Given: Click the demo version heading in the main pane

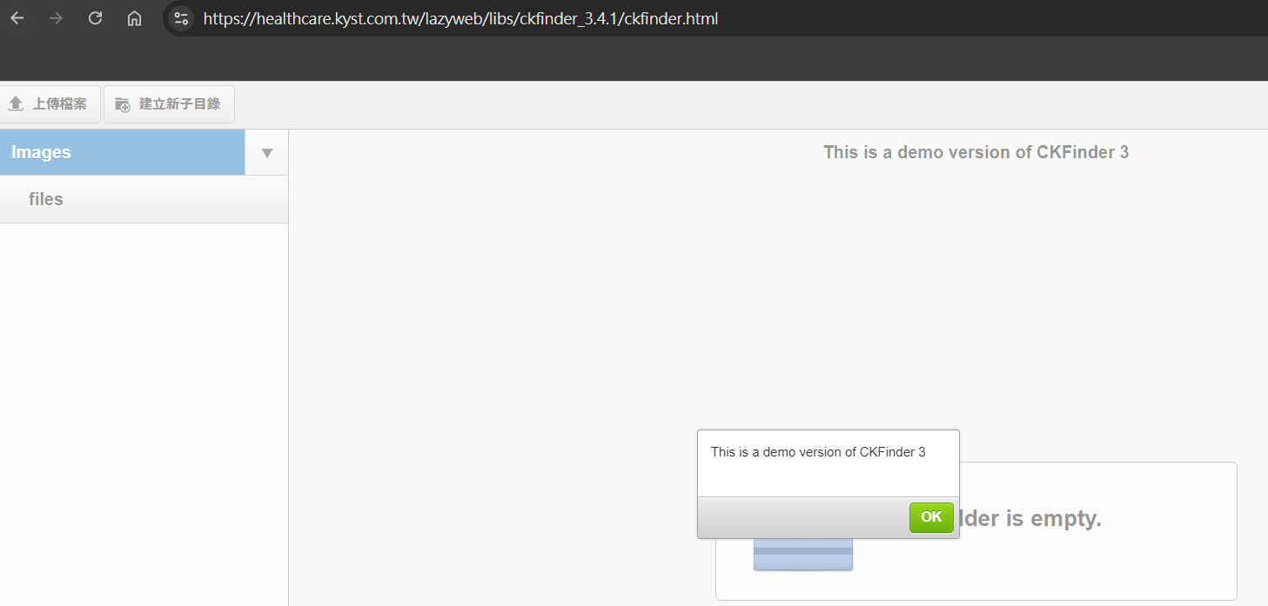Looking at the screenshot, I should coord(976,152).
